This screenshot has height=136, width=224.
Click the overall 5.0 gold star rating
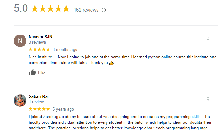coord(50,9)
